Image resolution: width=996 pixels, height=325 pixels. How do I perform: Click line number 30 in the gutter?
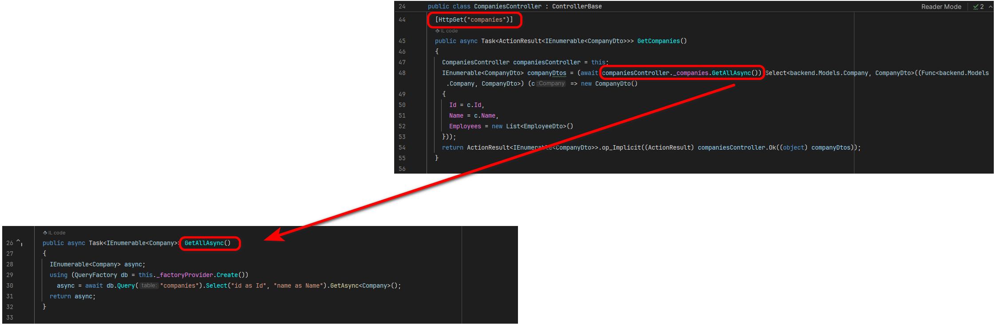tap(10, 285)
